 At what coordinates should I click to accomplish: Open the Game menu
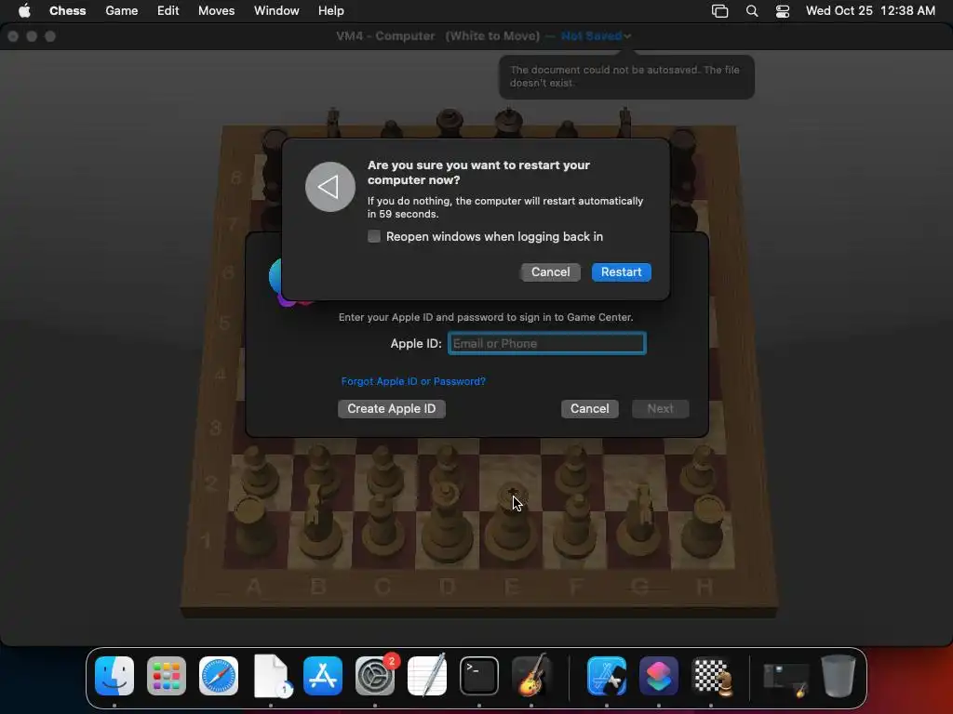pyautogui.click(x=122, y=11)
